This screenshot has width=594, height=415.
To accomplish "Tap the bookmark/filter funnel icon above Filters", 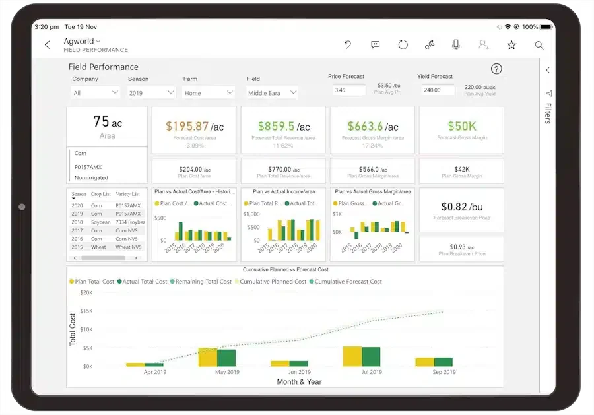I will pos(548,93).
